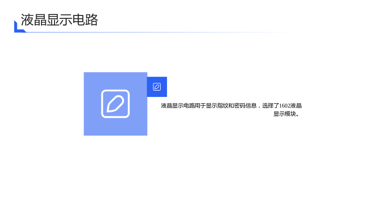Click the slide title 液晶显示电路

(59, 20)
